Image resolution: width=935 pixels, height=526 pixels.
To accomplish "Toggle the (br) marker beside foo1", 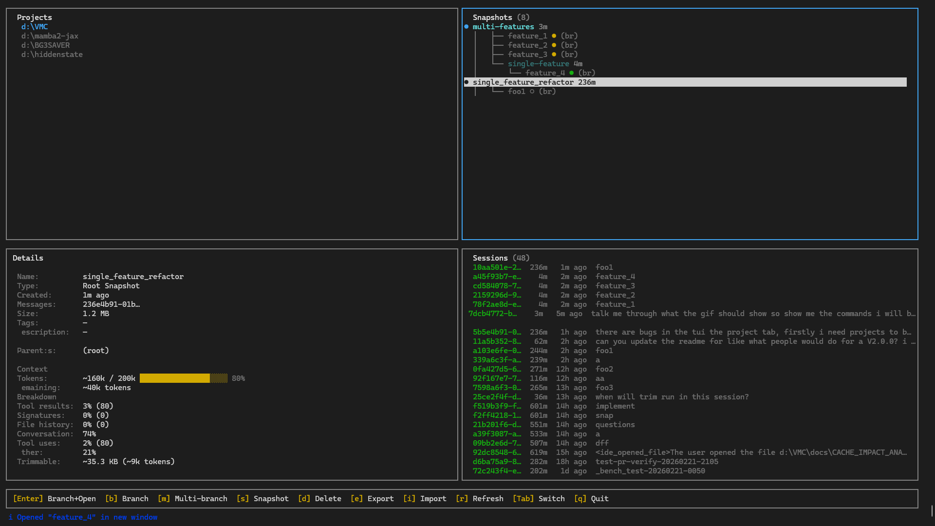I will tap(547, 91).
